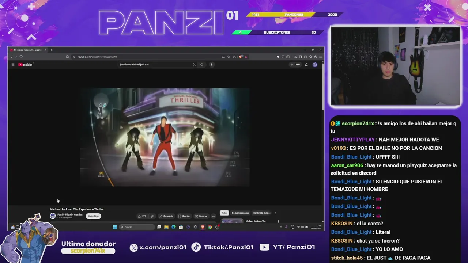Click the Windows taskbar Buscar search box
Screen dimensions: 468x263
(x=137, y=227)
